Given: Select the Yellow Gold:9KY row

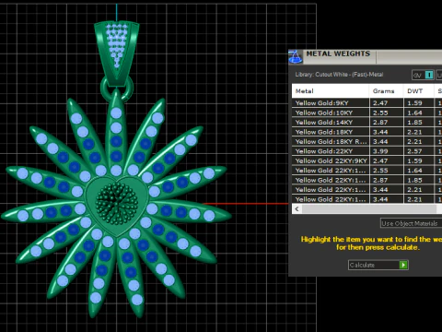Looking at the screenshot, I should click(366, 103).
